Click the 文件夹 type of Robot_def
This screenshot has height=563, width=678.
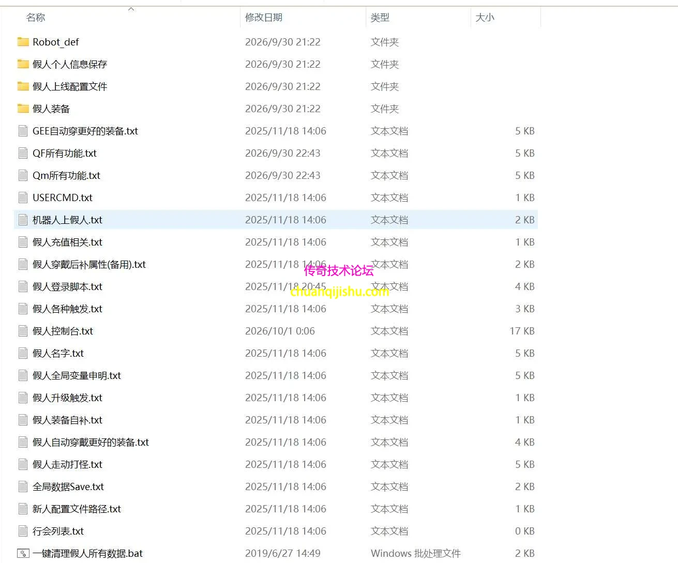coord(385,42)
